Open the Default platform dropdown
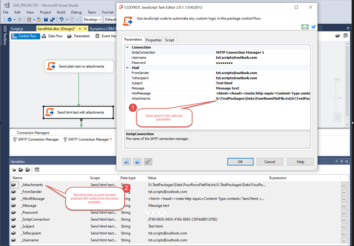Screen dimensions: 354x246 (x=110, y=20)
